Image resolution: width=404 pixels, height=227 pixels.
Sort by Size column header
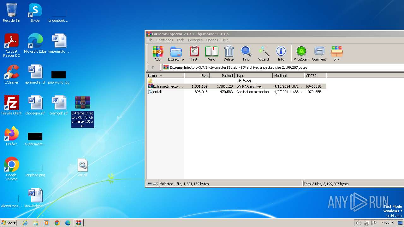point(197,75)
